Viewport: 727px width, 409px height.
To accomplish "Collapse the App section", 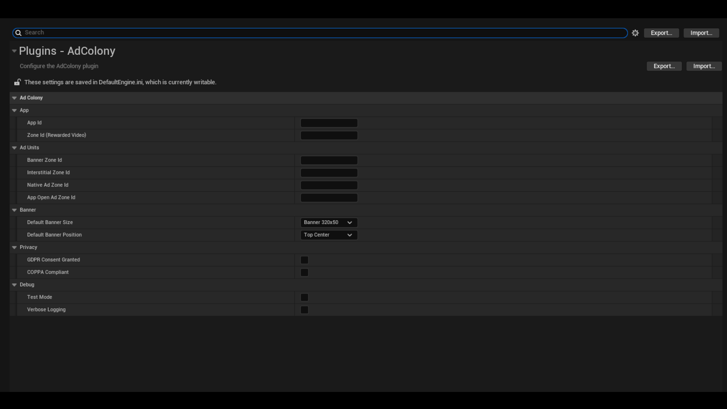I will [x=14, y=110].
